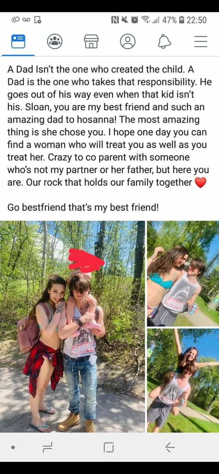Screen dimensions: 219x474
Task: Tap the 'Go bestfriend that's my best friend!' line
Action: click(x=83, y=207)
